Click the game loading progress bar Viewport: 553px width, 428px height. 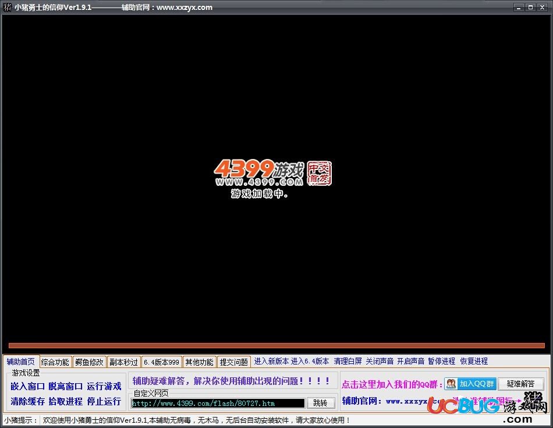coord(276,345)
